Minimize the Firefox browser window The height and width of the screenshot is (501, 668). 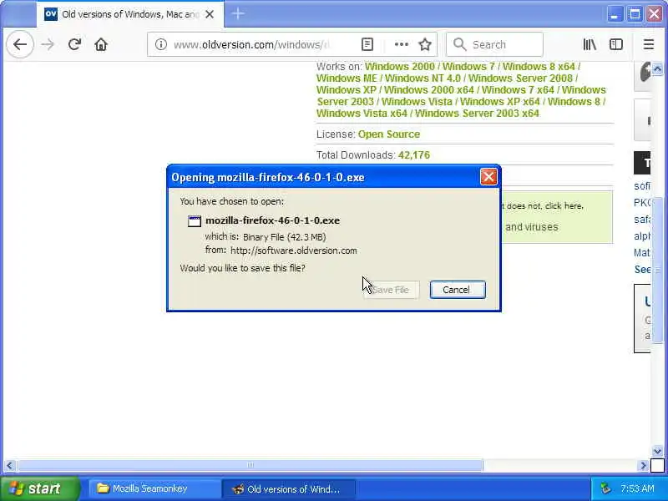[615, 14]
